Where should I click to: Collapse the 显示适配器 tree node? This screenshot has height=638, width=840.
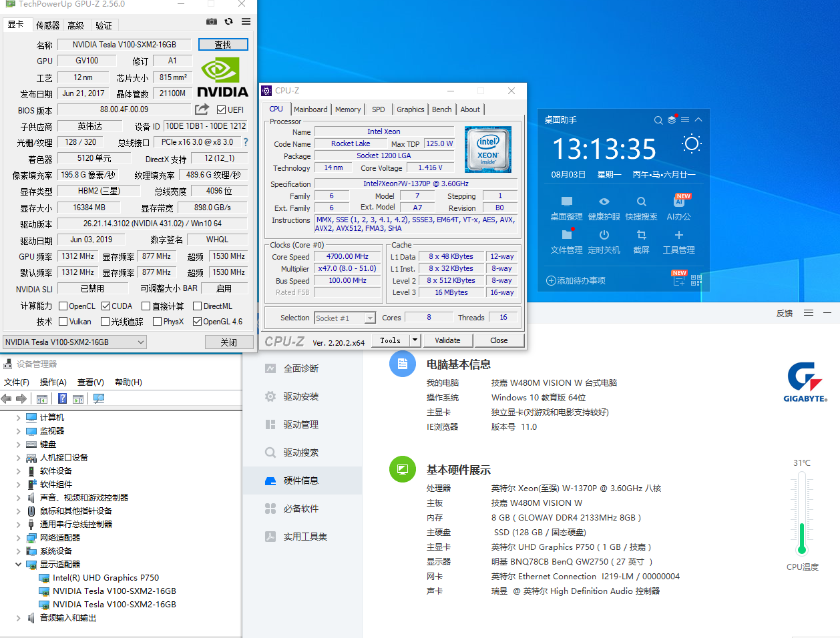(x=18, y=565)
